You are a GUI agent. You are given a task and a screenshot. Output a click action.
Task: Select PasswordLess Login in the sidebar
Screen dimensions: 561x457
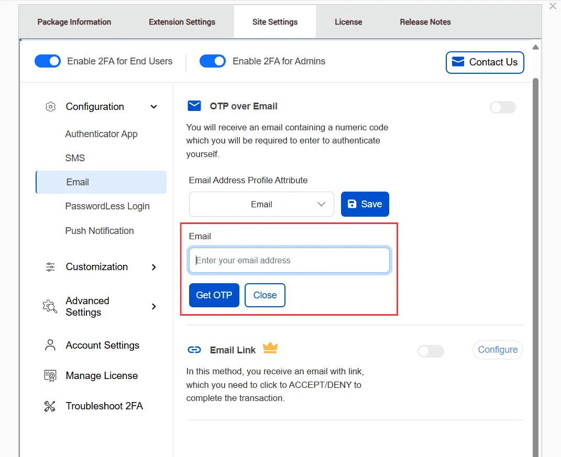coord(107,206)
